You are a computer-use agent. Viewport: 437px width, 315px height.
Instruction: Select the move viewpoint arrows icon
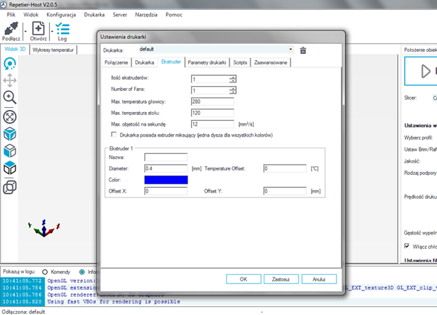click(10, 81)
